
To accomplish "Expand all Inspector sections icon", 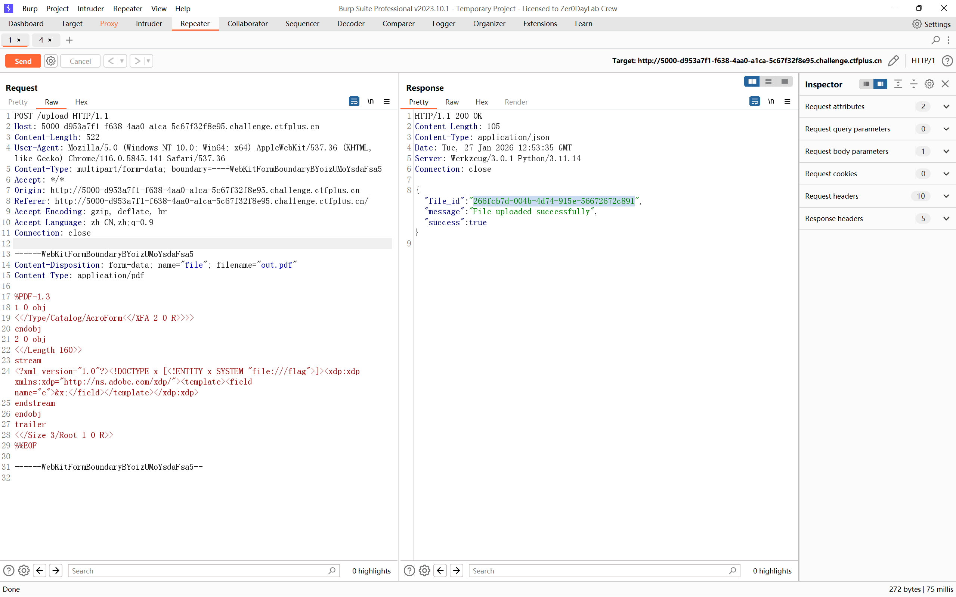I will [898, 84].
